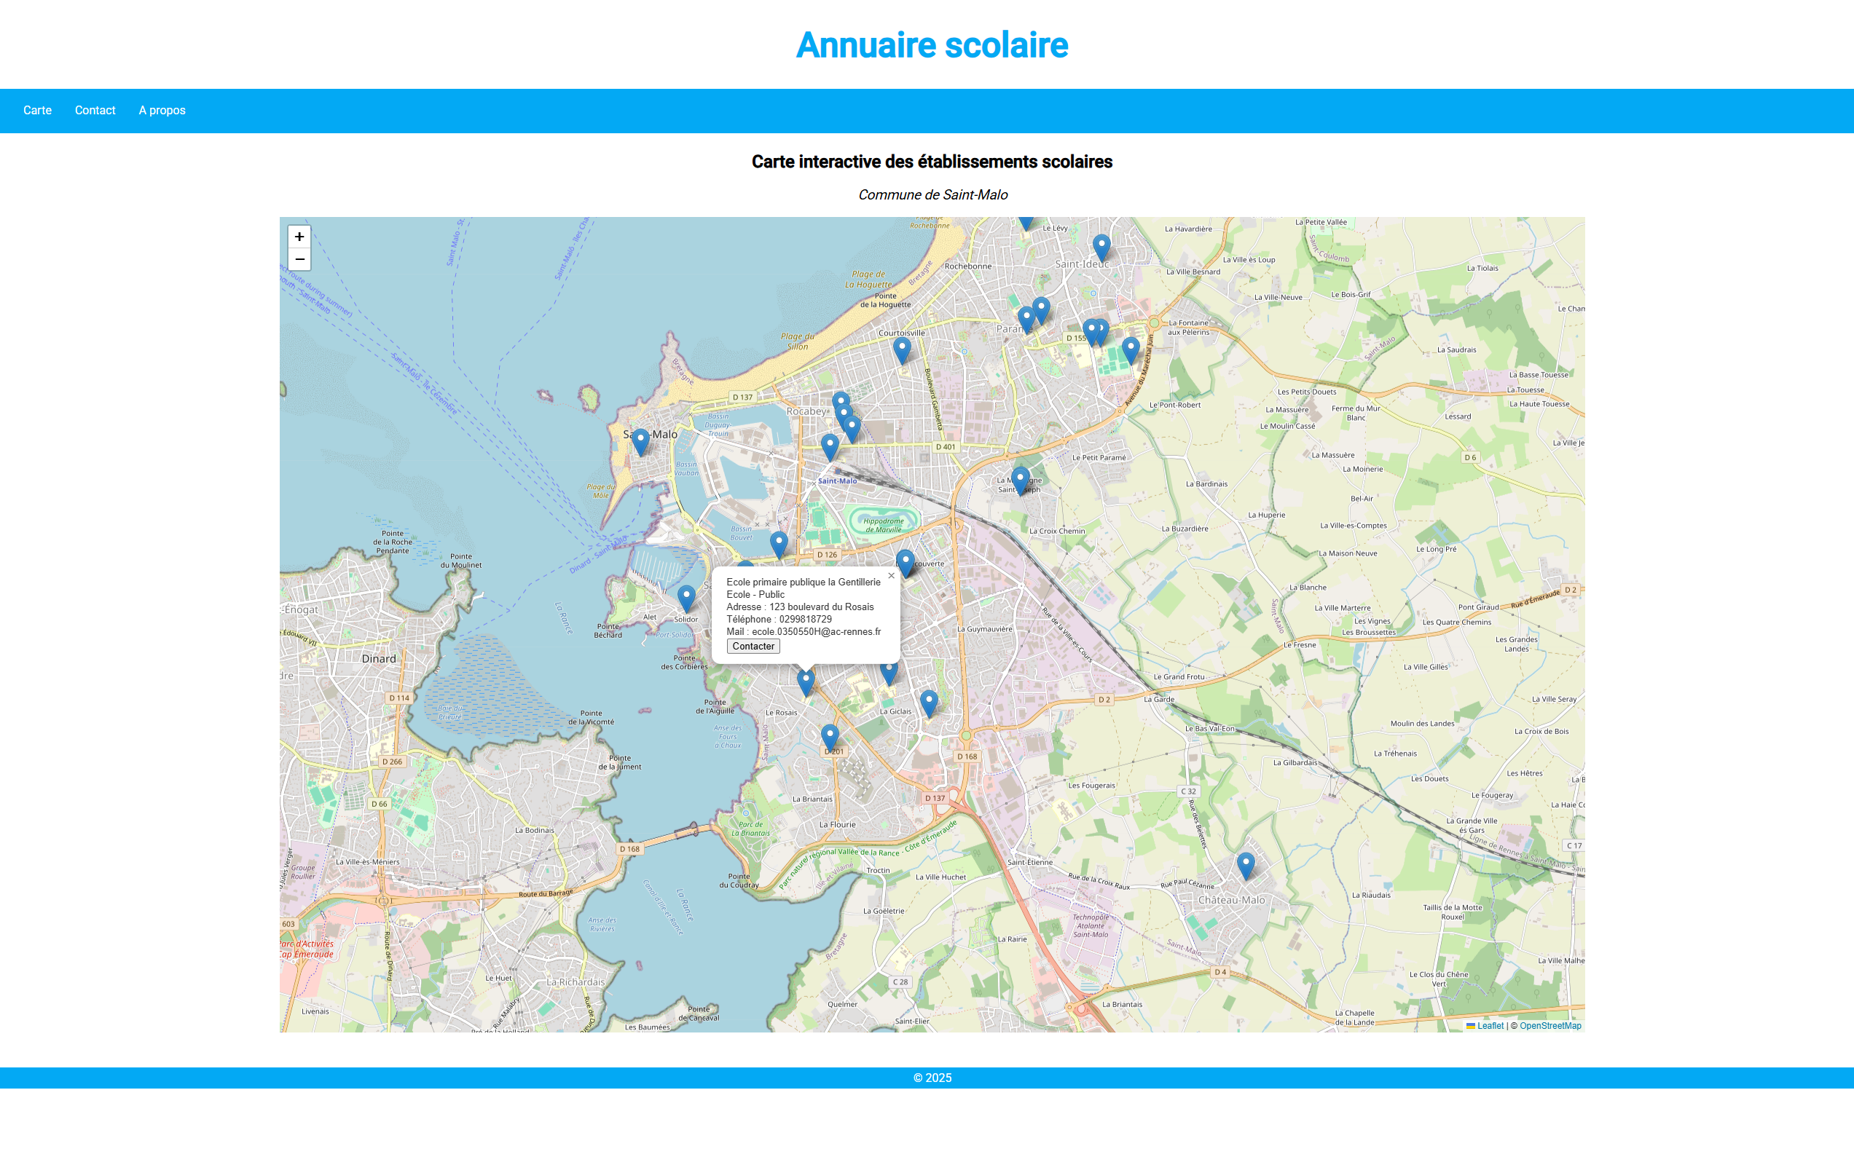1854x1165 pixels.
Task: Select the marker in Saint-Malo intra-muros
Action: (x=640, y=442)
